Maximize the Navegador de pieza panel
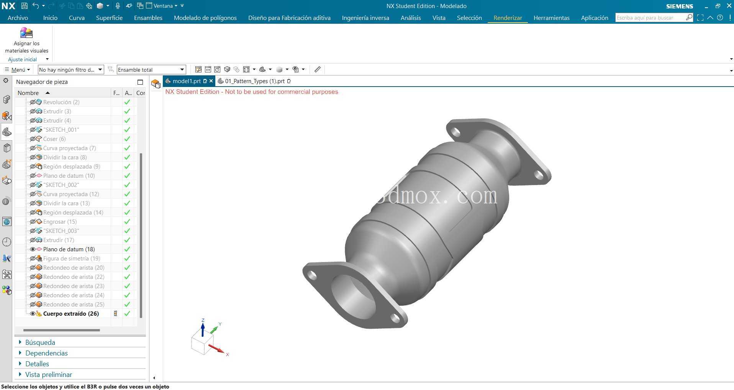Image resolution: width=734 pixels, height=390 pixels. 140,82
